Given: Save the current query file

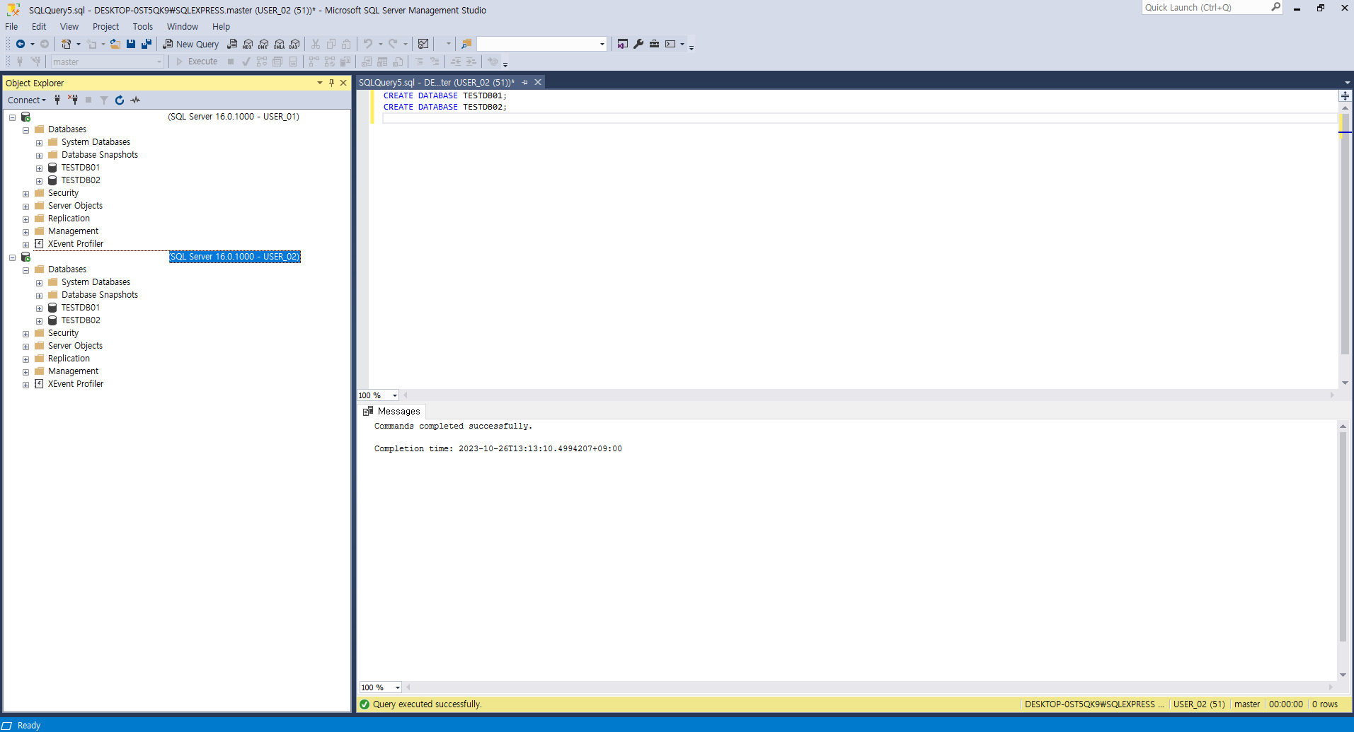Looking at the screenshot, I should [x=131, y=44].
